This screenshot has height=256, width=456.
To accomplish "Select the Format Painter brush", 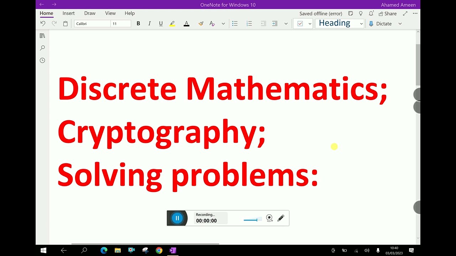I will (x=201, y=23).
